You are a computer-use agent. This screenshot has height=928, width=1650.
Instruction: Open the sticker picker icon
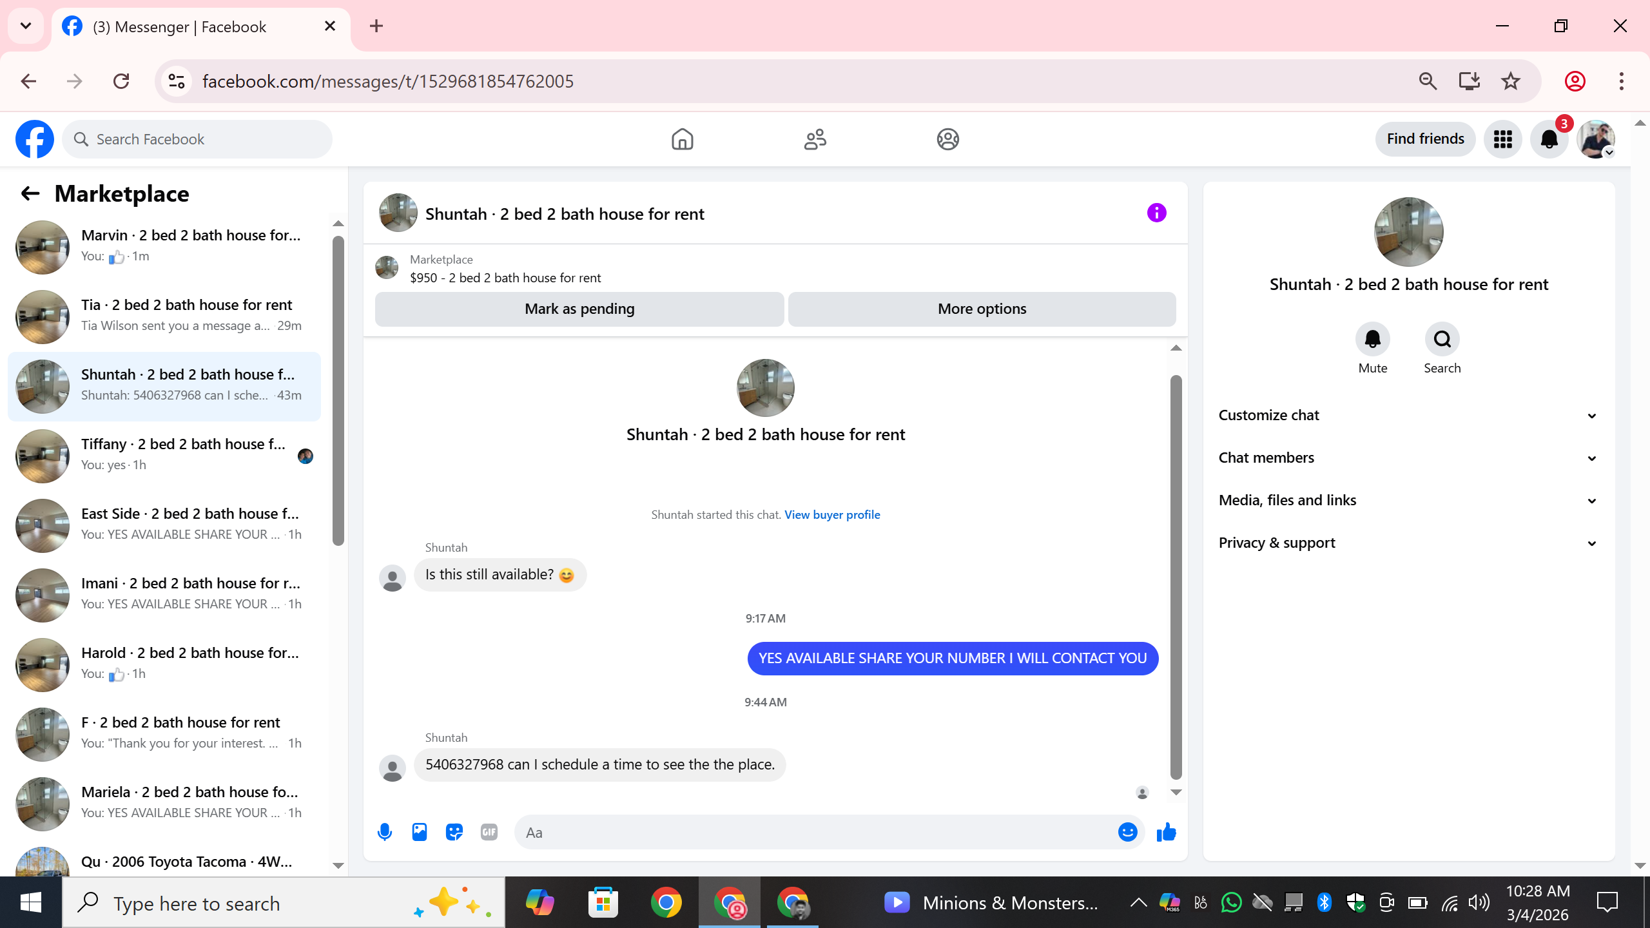click(454, 832)
